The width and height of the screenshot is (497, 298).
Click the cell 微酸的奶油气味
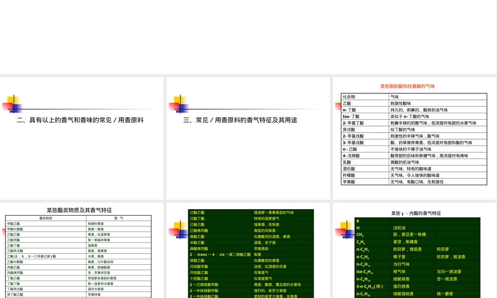(438, 162)
